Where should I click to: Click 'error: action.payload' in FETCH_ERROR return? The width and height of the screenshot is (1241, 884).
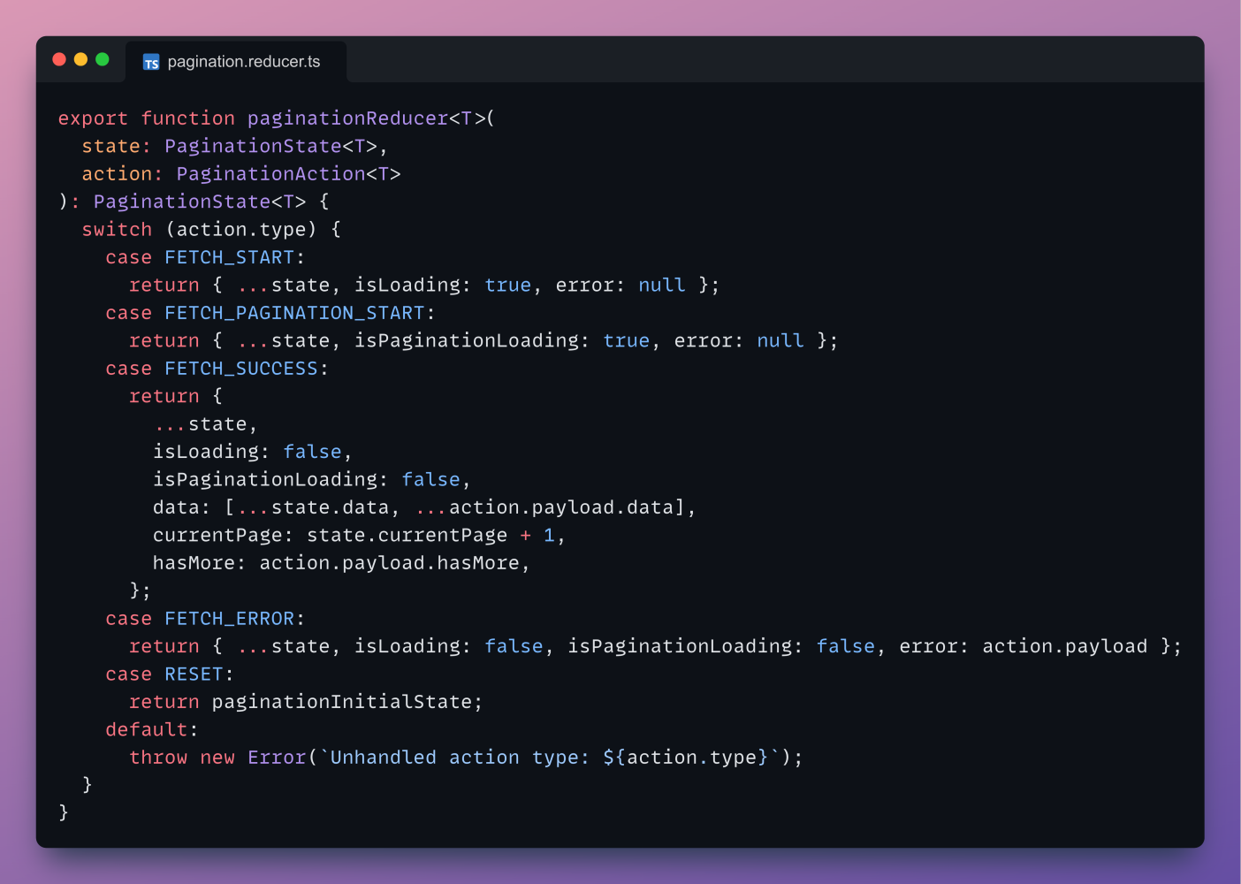click(x=1023, y=646)
